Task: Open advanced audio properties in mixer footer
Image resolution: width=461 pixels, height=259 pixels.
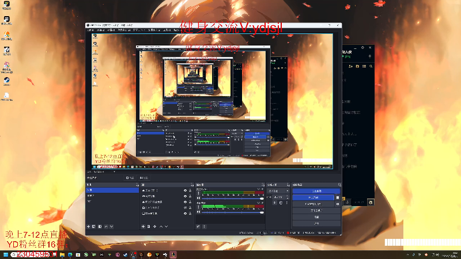Action: pos(198,226)
